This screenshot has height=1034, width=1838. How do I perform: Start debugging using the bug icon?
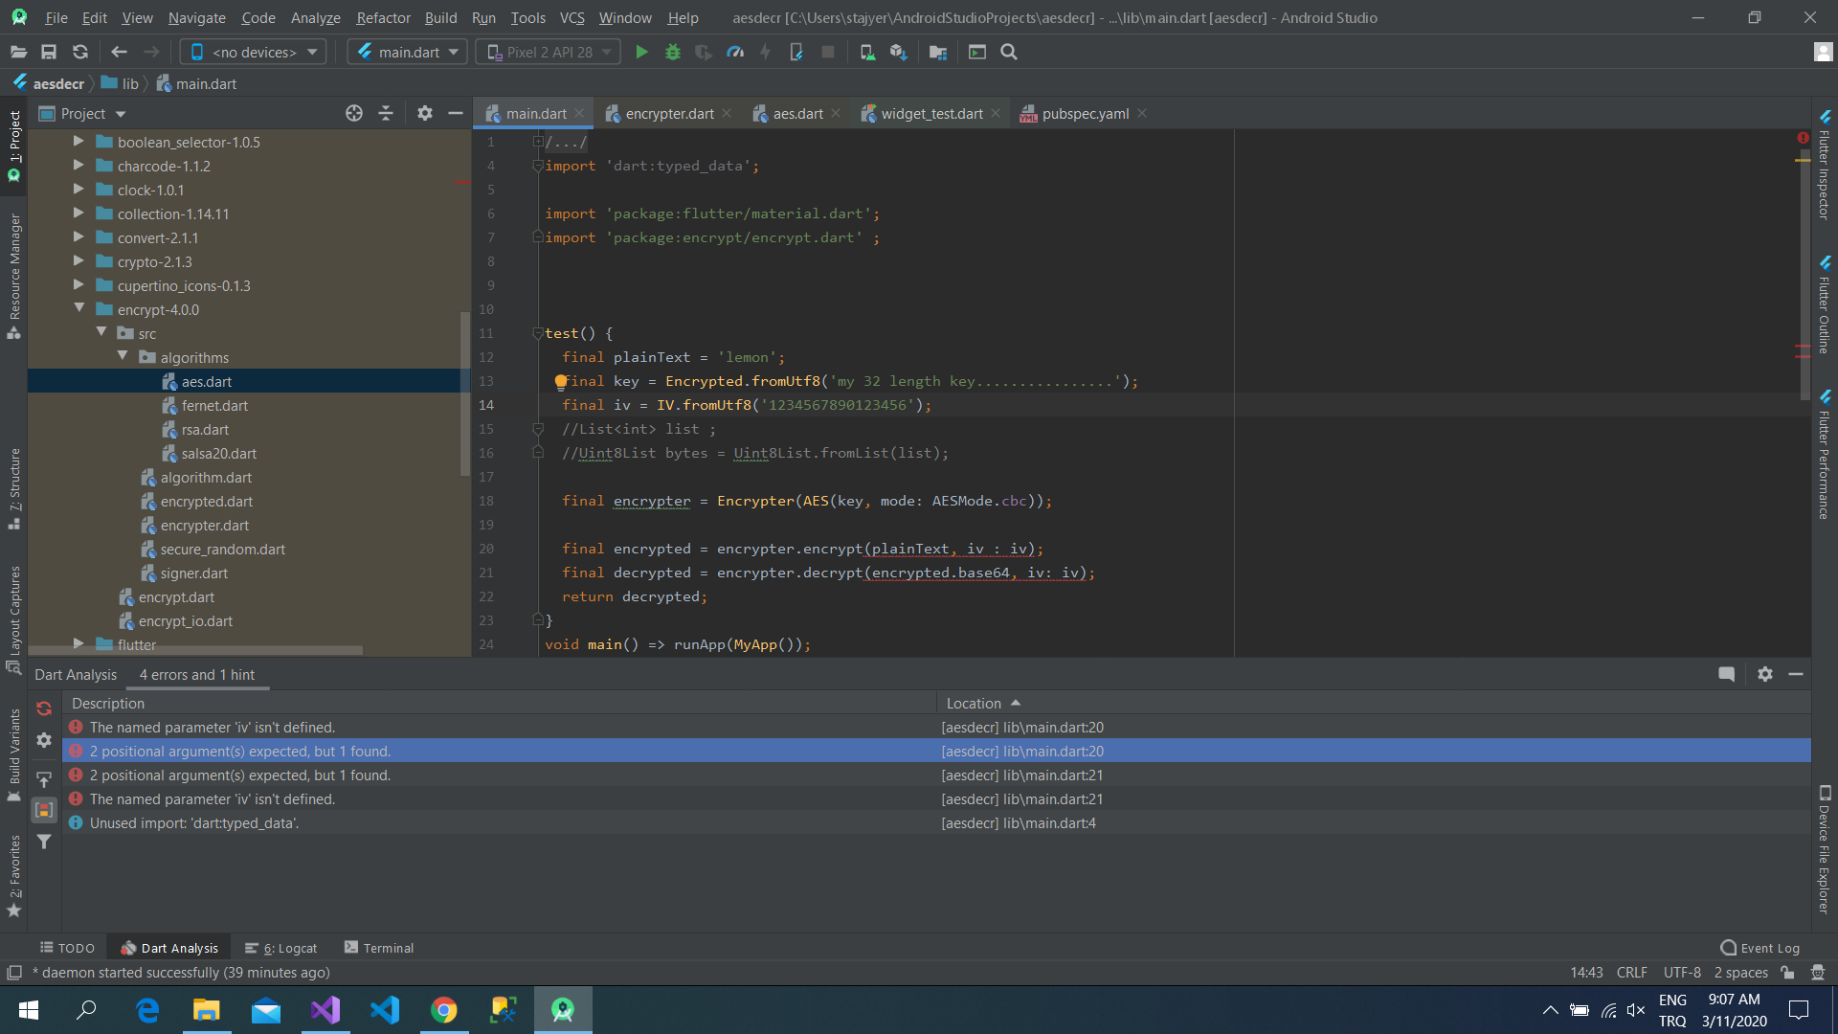click(x=673, y=52)
